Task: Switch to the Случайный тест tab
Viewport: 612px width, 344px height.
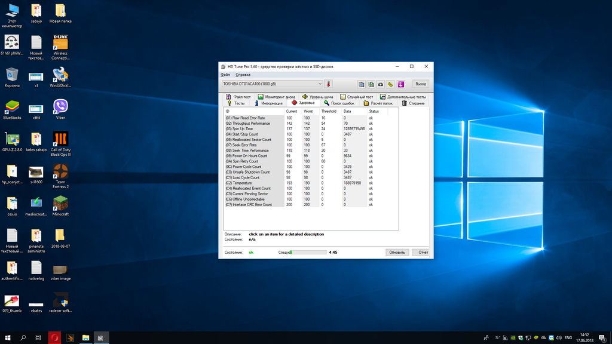Action: (x=356, y=97)
